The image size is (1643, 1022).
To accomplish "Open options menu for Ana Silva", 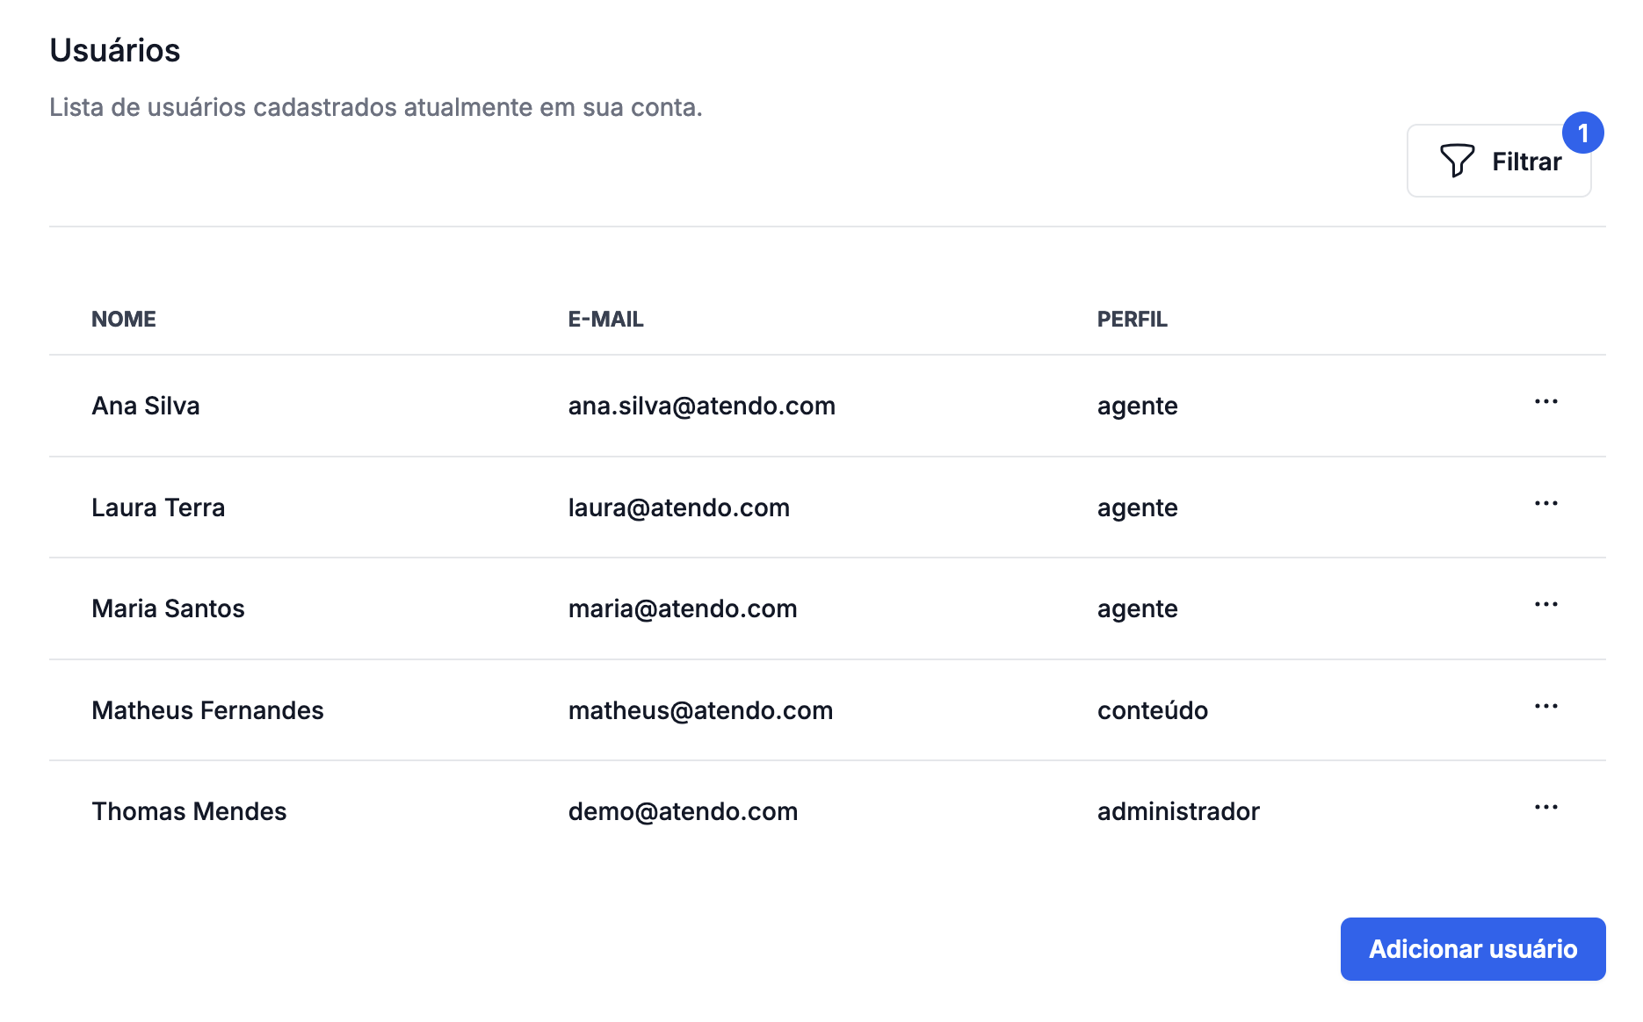I will (x=1545, y=402).
